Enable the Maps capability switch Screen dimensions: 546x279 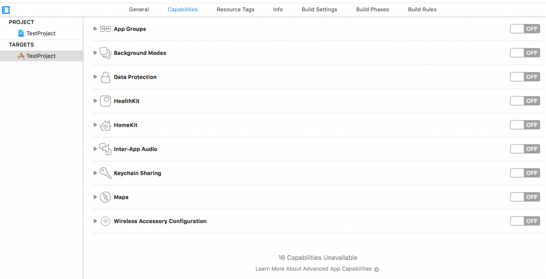(525, 197)
